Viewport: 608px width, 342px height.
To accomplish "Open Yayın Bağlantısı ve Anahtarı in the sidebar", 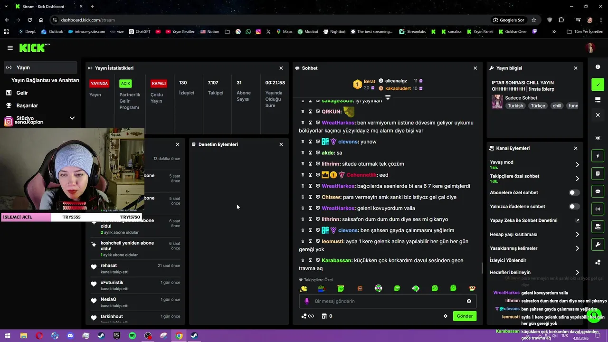I will (45, 80).
